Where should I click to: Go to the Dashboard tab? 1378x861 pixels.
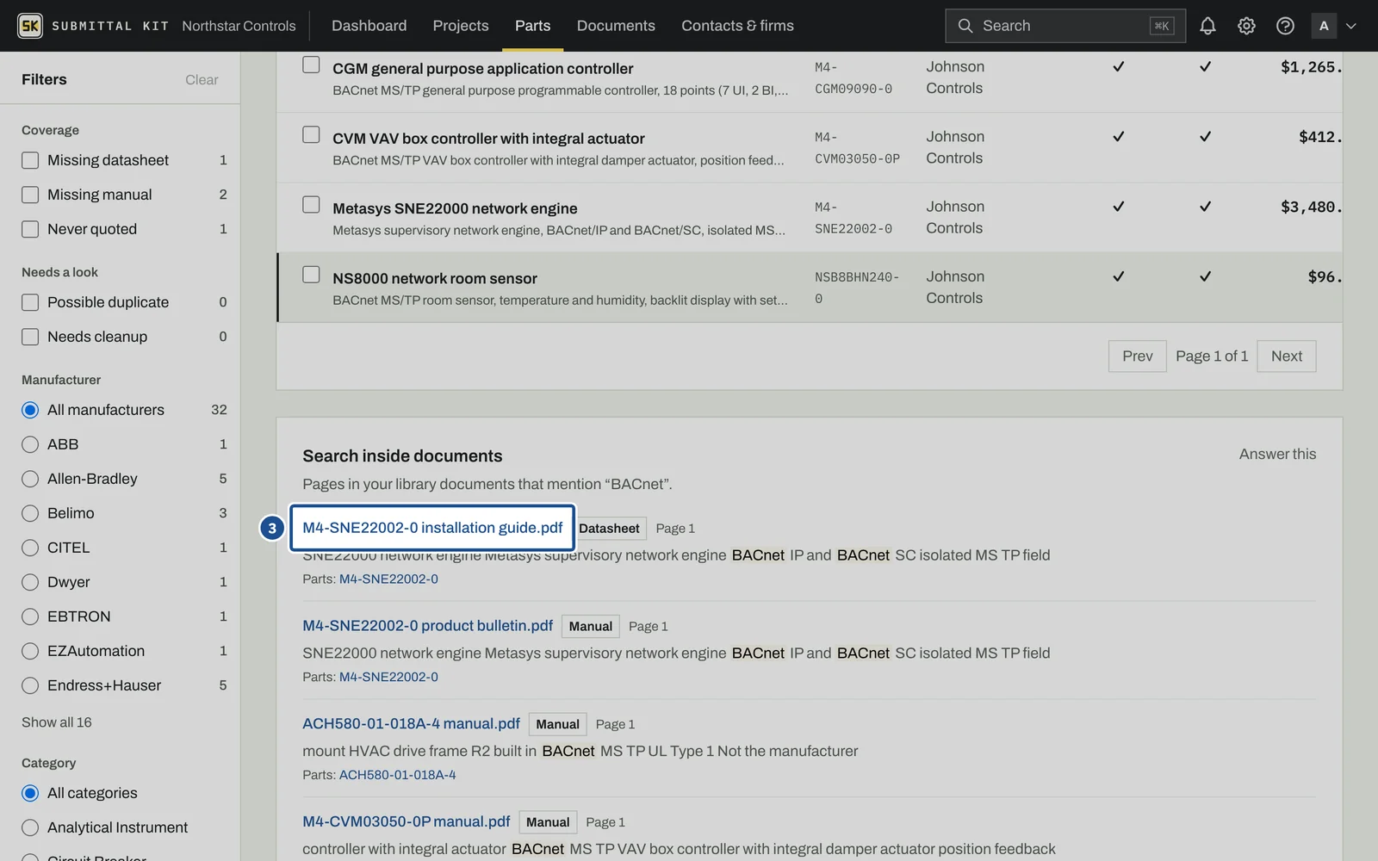point(369,26)
